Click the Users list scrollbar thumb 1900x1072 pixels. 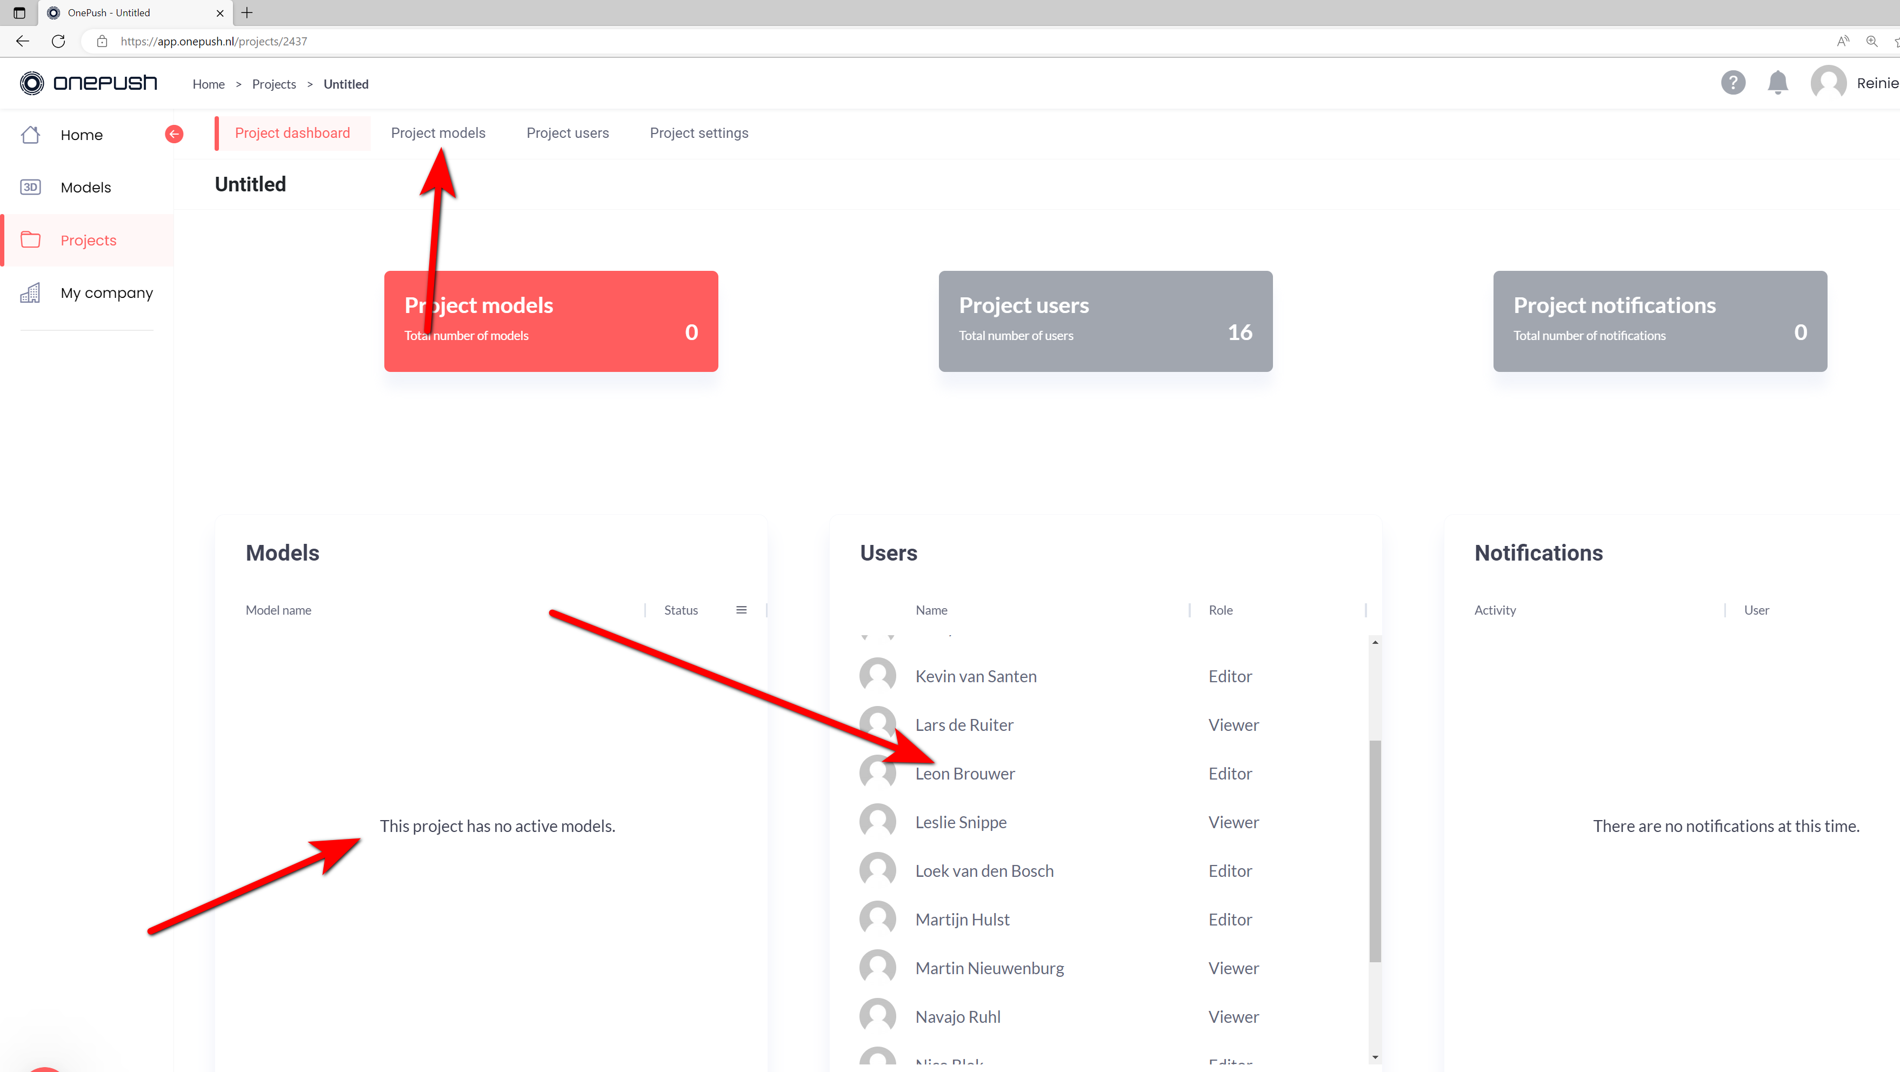click(x=1375, y=851)
